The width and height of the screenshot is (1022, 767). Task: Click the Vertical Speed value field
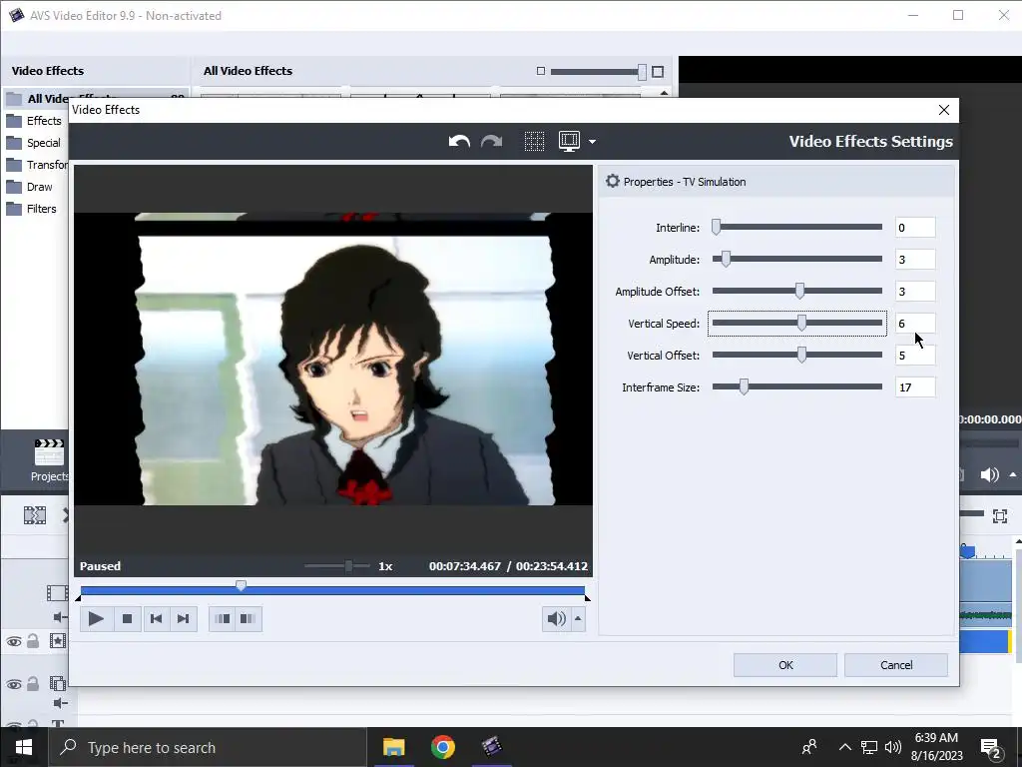tap(915, 324)
